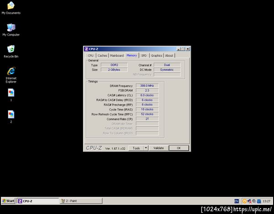Click the version text Ver. 1.67.1.x32
274x214 pixels.
tap(115, 148)
